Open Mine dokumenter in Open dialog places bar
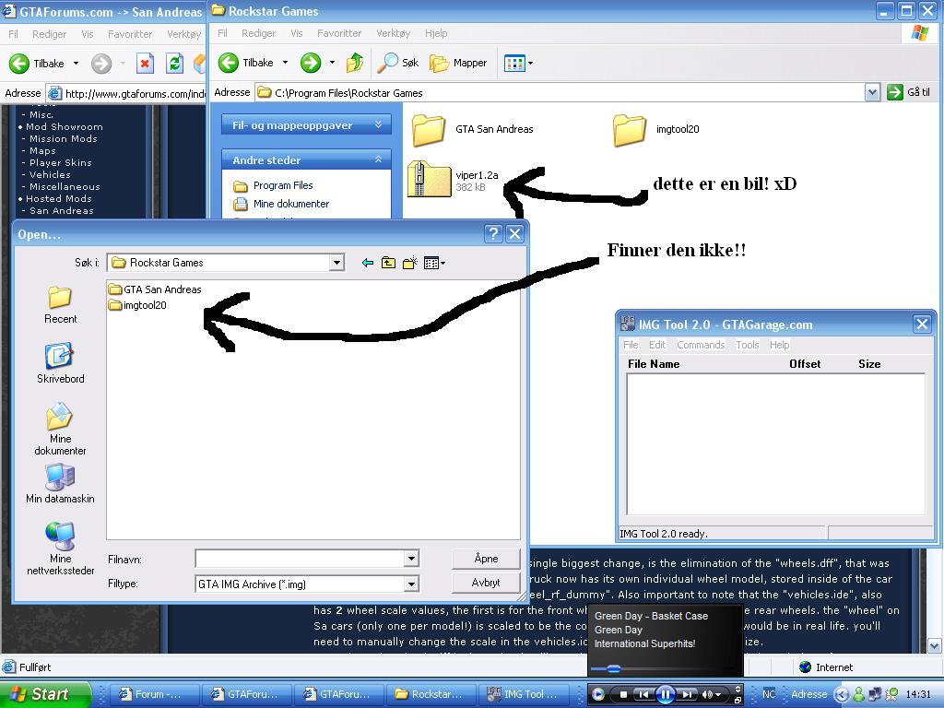Screen dimensions: 944x708 click(x=60, y=429)
